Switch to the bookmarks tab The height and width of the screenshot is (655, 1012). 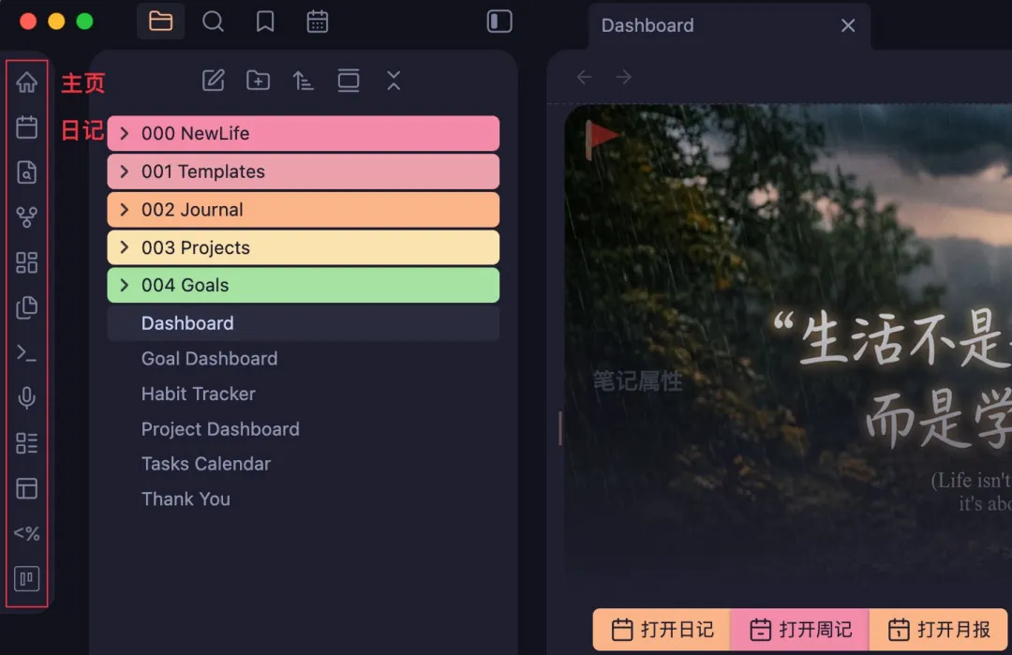coord(265,22)
